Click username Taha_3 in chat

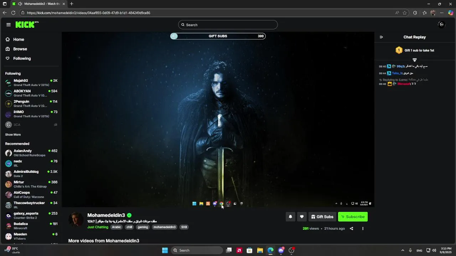397,73
